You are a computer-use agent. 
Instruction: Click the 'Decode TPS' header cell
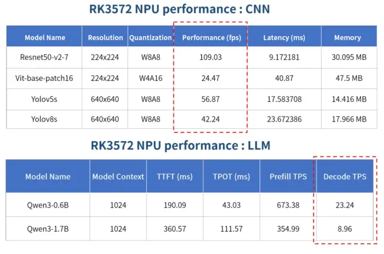(345, 177)
